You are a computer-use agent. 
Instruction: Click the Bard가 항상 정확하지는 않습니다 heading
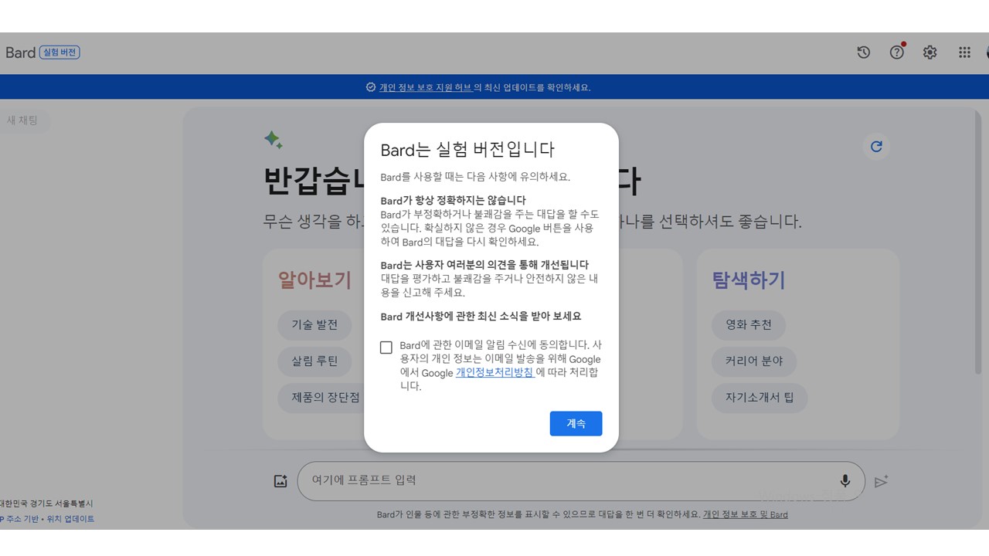coord(453,201)
